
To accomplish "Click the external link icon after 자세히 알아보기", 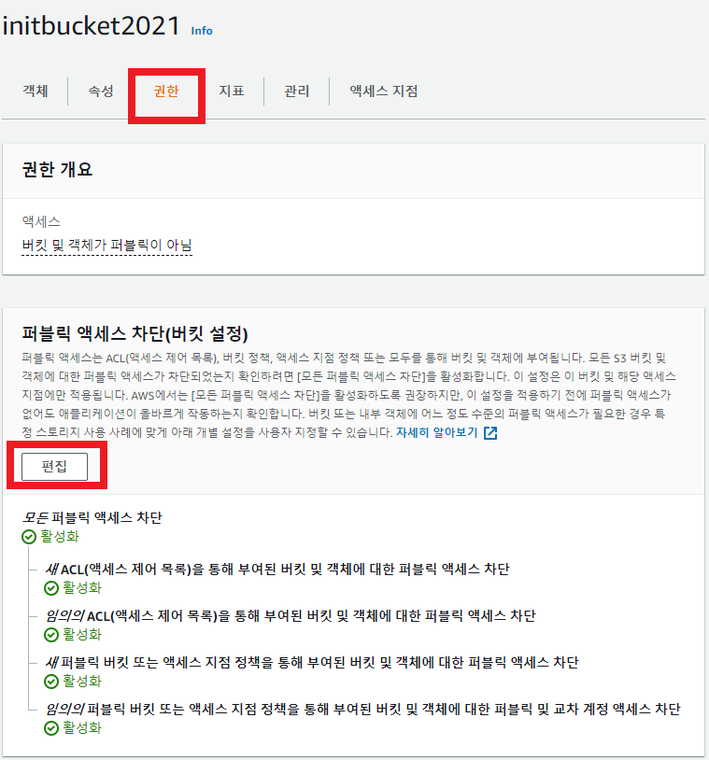I will click(x=490, y=433).
